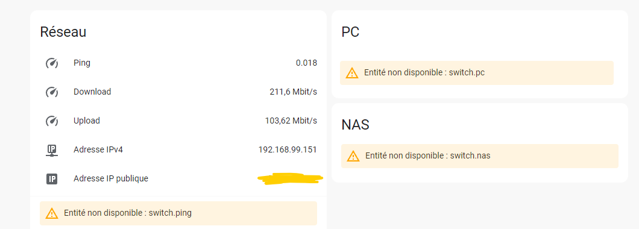The image size is (639, 229).
Task: Click the speedometer icon beside Upload
Action: click(x=52, y=121)
